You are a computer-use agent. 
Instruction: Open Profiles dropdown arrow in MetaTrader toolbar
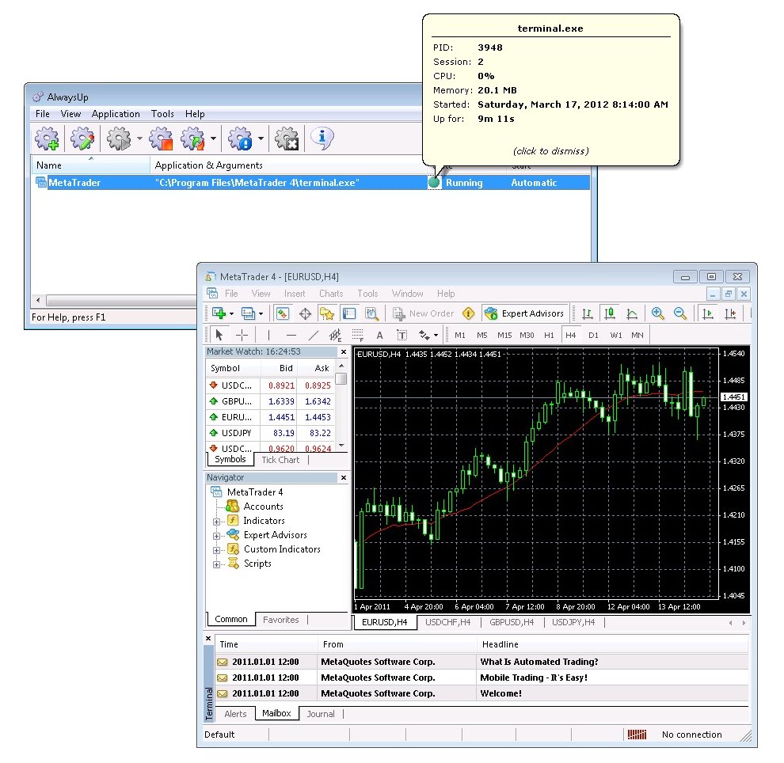pos(261,313)
